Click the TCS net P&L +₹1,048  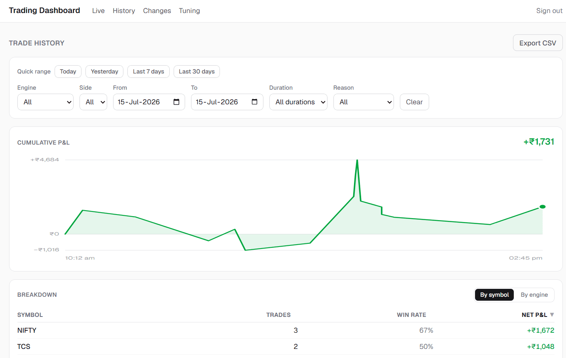coord(541,347)
